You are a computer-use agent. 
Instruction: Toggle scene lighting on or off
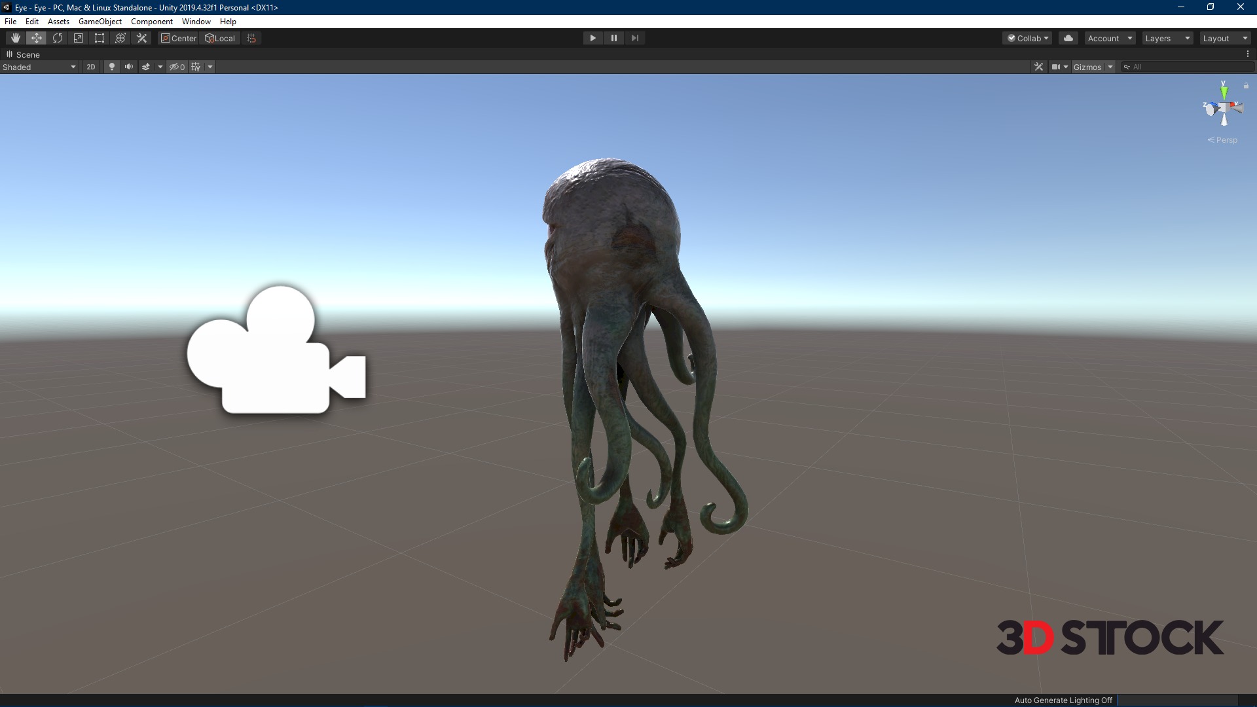112,67
